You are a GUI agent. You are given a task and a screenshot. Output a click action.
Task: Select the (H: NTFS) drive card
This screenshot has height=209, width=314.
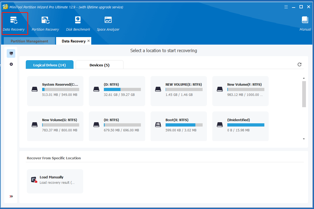click(117, 126)
